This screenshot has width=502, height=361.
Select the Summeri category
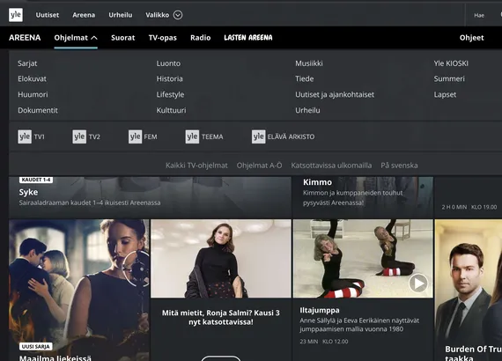[449, 78]
